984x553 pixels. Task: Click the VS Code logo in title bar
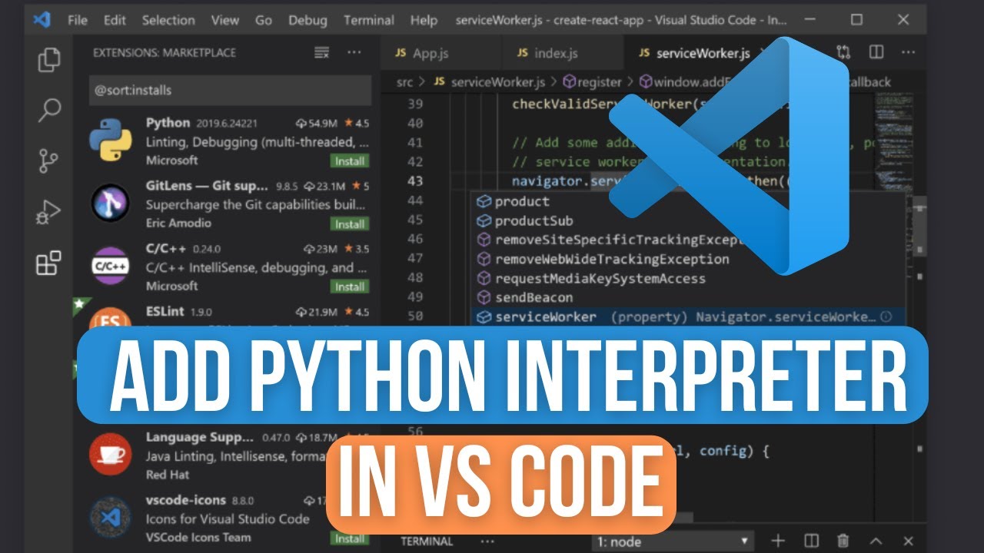42,19
